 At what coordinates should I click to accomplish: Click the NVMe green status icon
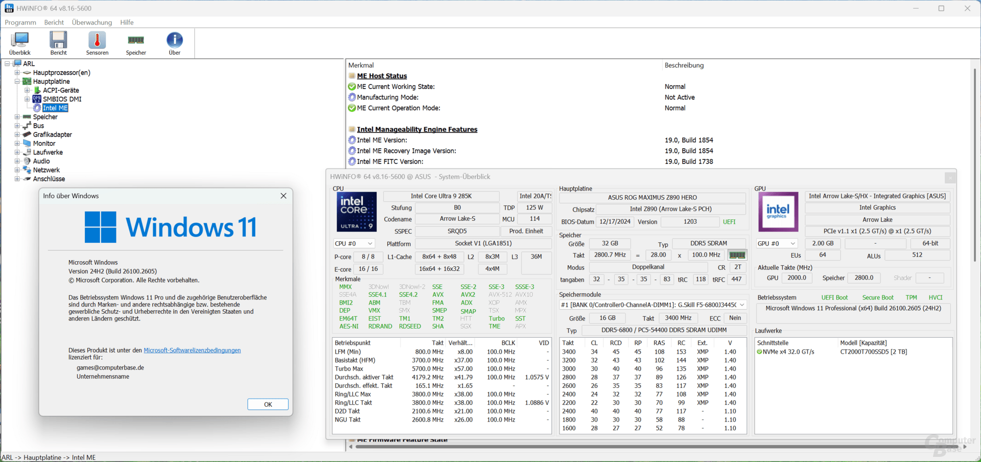[x=759, y=352]
